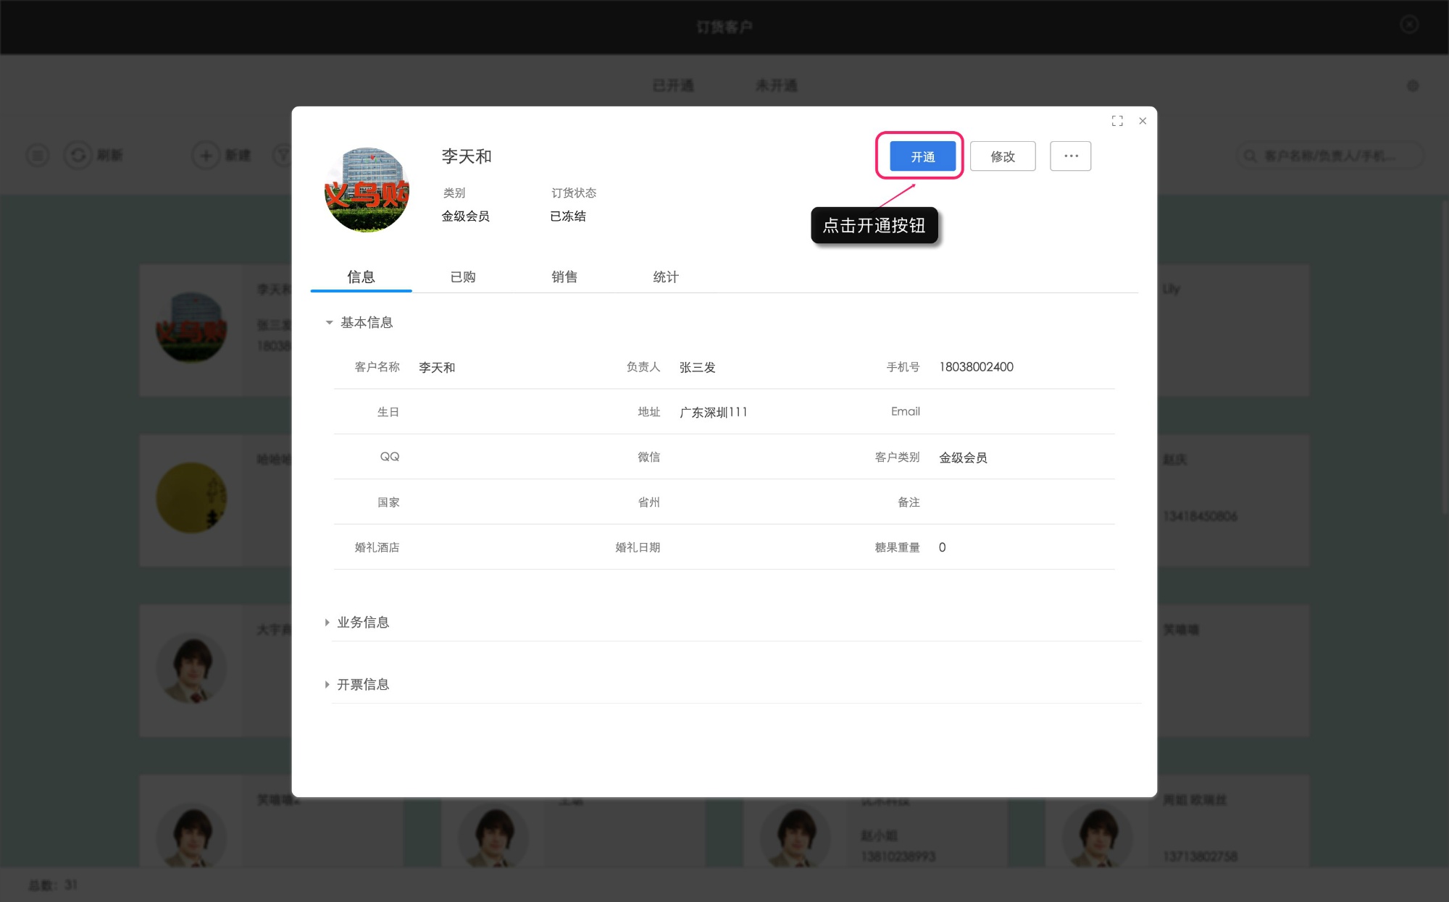1449x902 pixels.
Task: Open the 统计 tab
Action: (x=665, y=277)
